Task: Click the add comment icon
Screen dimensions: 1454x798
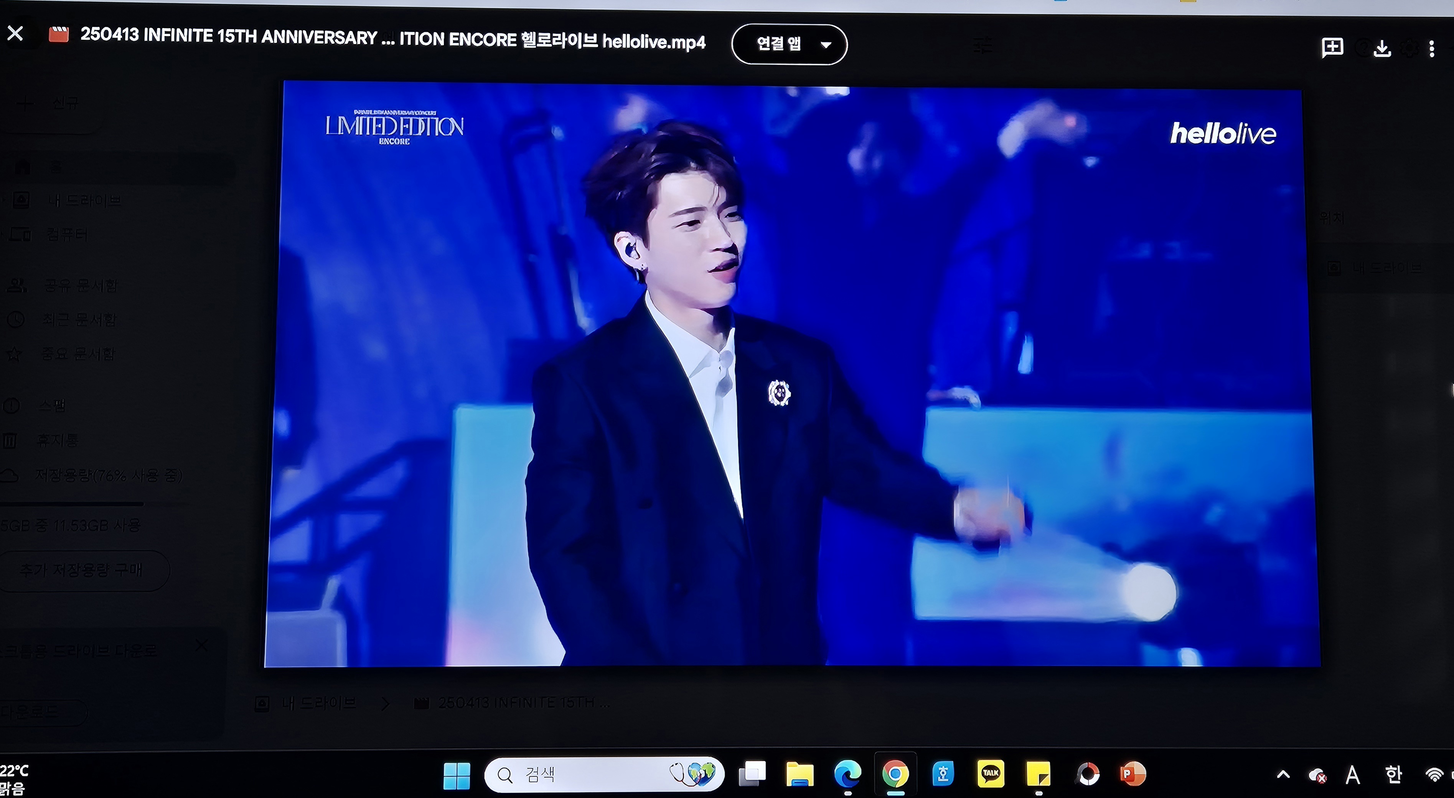Action: point(1332,48)
